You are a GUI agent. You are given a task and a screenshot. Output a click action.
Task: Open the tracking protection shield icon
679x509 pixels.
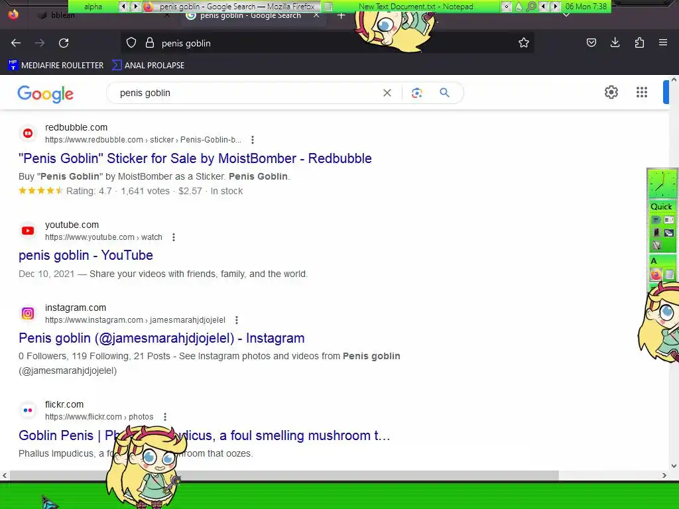point(131,43)
